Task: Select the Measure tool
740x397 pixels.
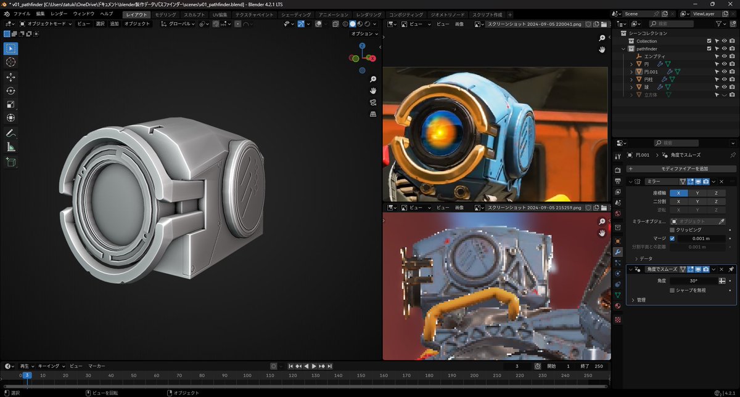Action: pyautogui.click(x=10, y=147)
